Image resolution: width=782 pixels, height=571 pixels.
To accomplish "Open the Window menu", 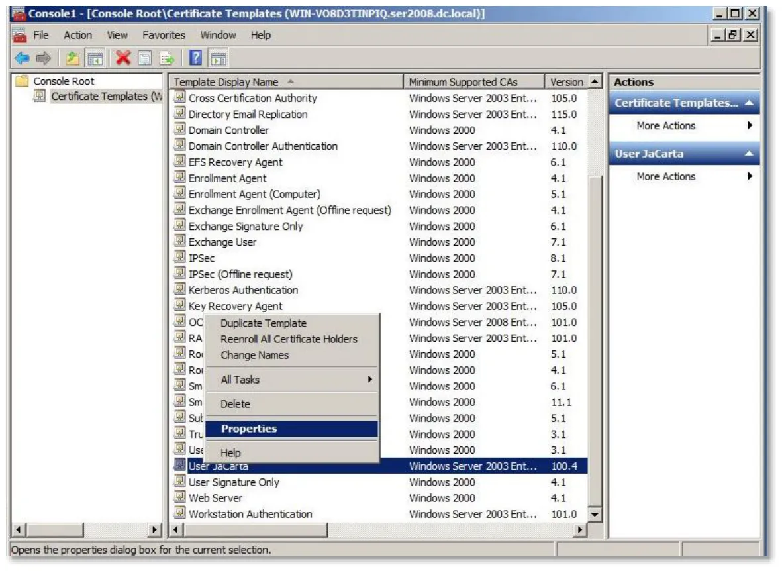I will 218,35.
